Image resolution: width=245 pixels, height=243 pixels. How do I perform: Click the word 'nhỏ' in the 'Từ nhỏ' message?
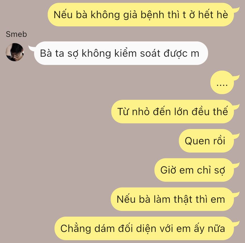[x=141, y=112]
